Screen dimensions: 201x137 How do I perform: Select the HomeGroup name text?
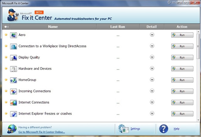click(x=27, y=80)
